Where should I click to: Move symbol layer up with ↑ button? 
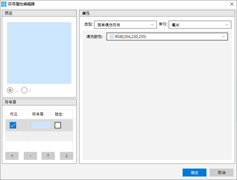tap(48, 156)
